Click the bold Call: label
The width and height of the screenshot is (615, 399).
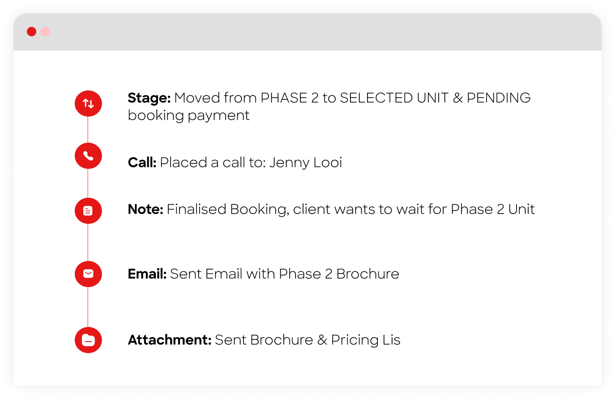142,162
